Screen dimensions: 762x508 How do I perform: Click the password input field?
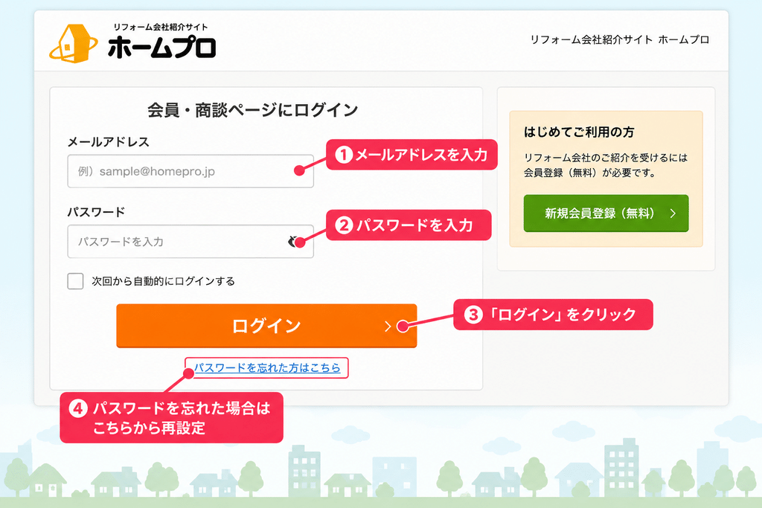190,242
